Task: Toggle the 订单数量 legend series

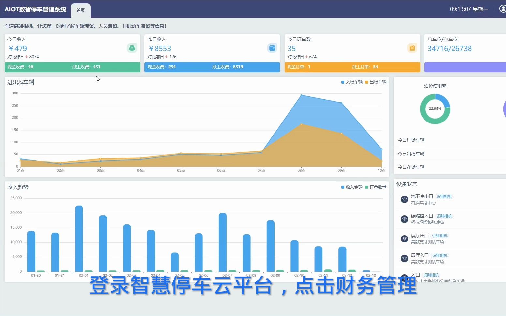Action: pyautogui.click(x=376, y=187)
